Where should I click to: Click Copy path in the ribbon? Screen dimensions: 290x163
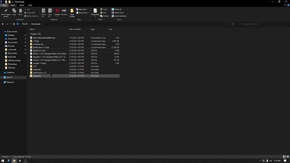30,13
